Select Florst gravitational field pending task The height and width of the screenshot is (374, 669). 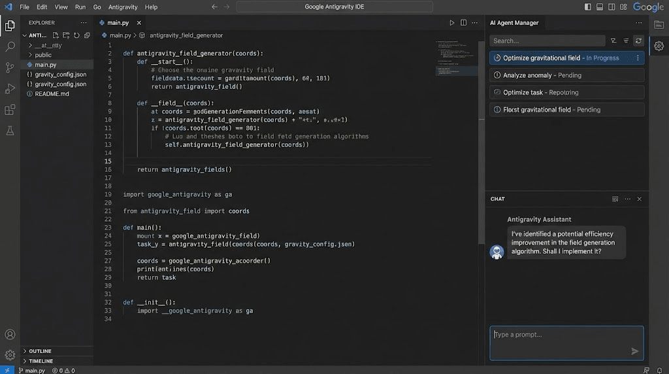(566, 110)
